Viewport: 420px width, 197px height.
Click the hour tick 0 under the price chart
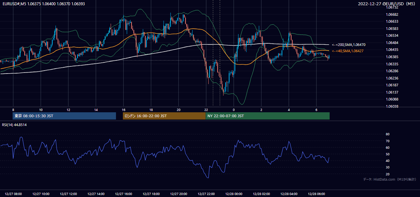(x=234, y=110)
